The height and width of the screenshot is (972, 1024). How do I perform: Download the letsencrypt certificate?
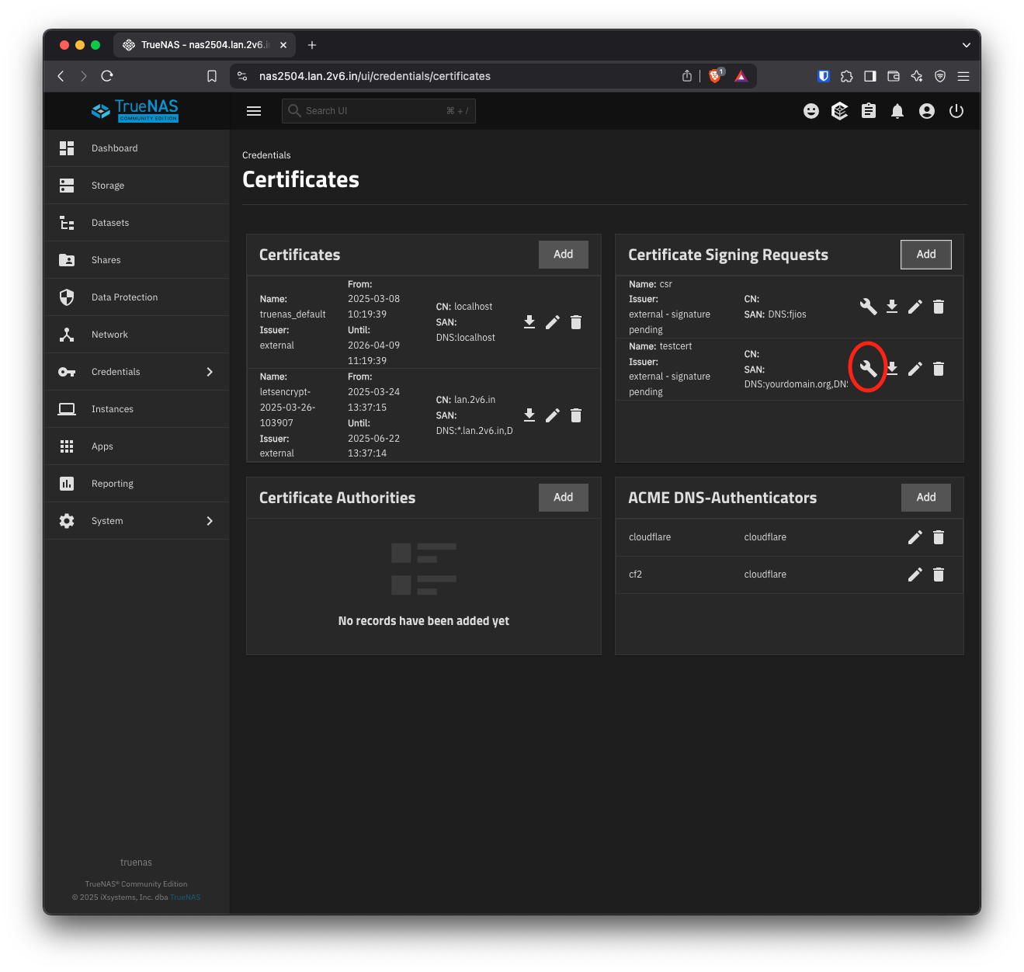(x=529, y=415)
